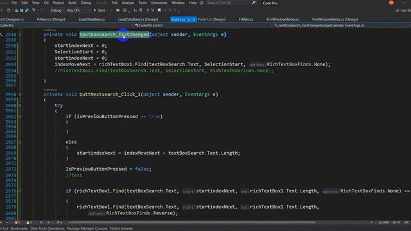411x231 pixels.
Task: Click the Save All toolbar icon
Action: pyautogui.click(x=27, y=10)
